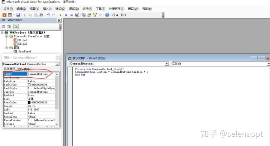
Task: Open the 工具(T) menu
Action: (100, 9)
